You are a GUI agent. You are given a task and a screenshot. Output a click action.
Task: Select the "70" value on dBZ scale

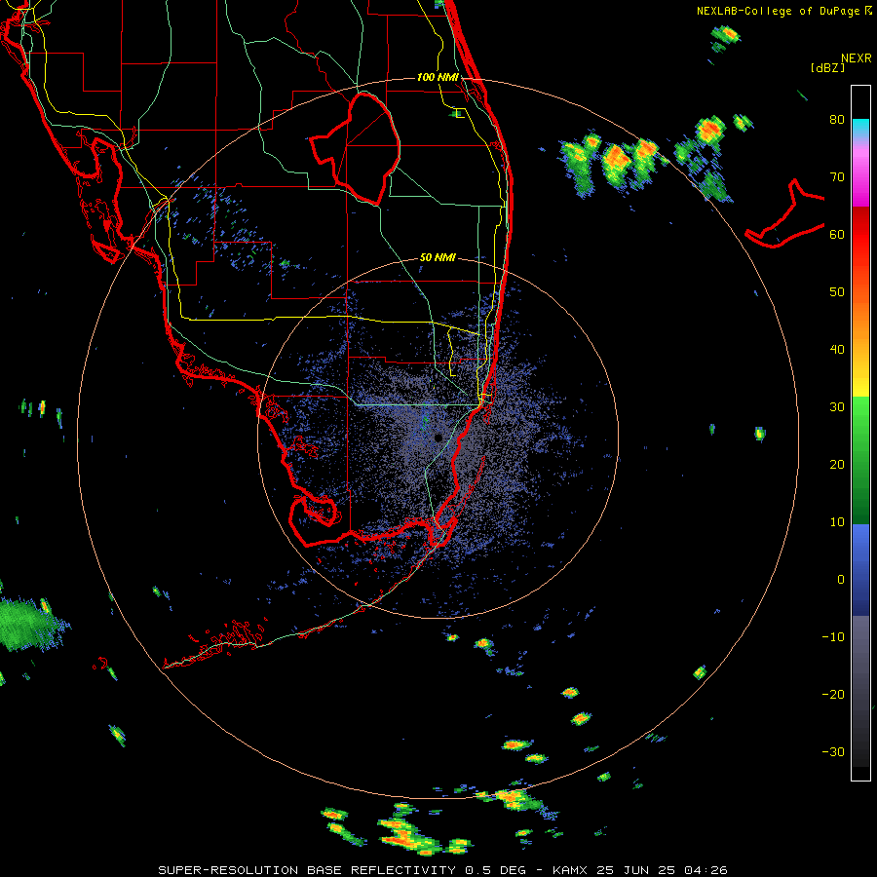[837, 177]
